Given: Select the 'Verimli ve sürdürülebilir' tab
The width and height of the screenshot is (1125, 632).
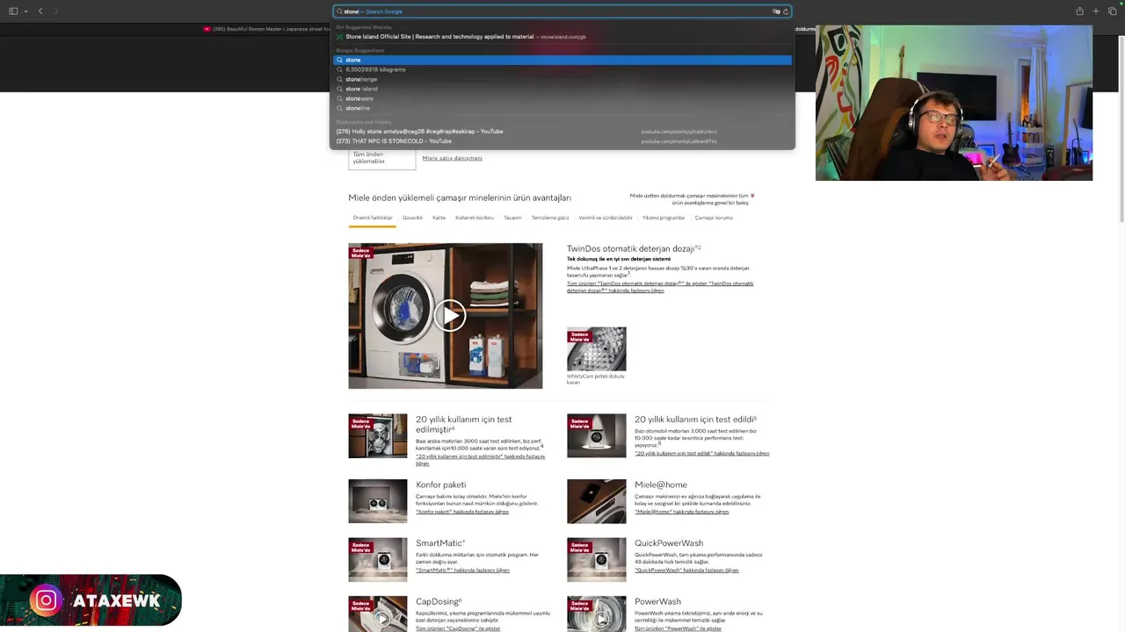Looking at the screenshot, I should (606, 218).
